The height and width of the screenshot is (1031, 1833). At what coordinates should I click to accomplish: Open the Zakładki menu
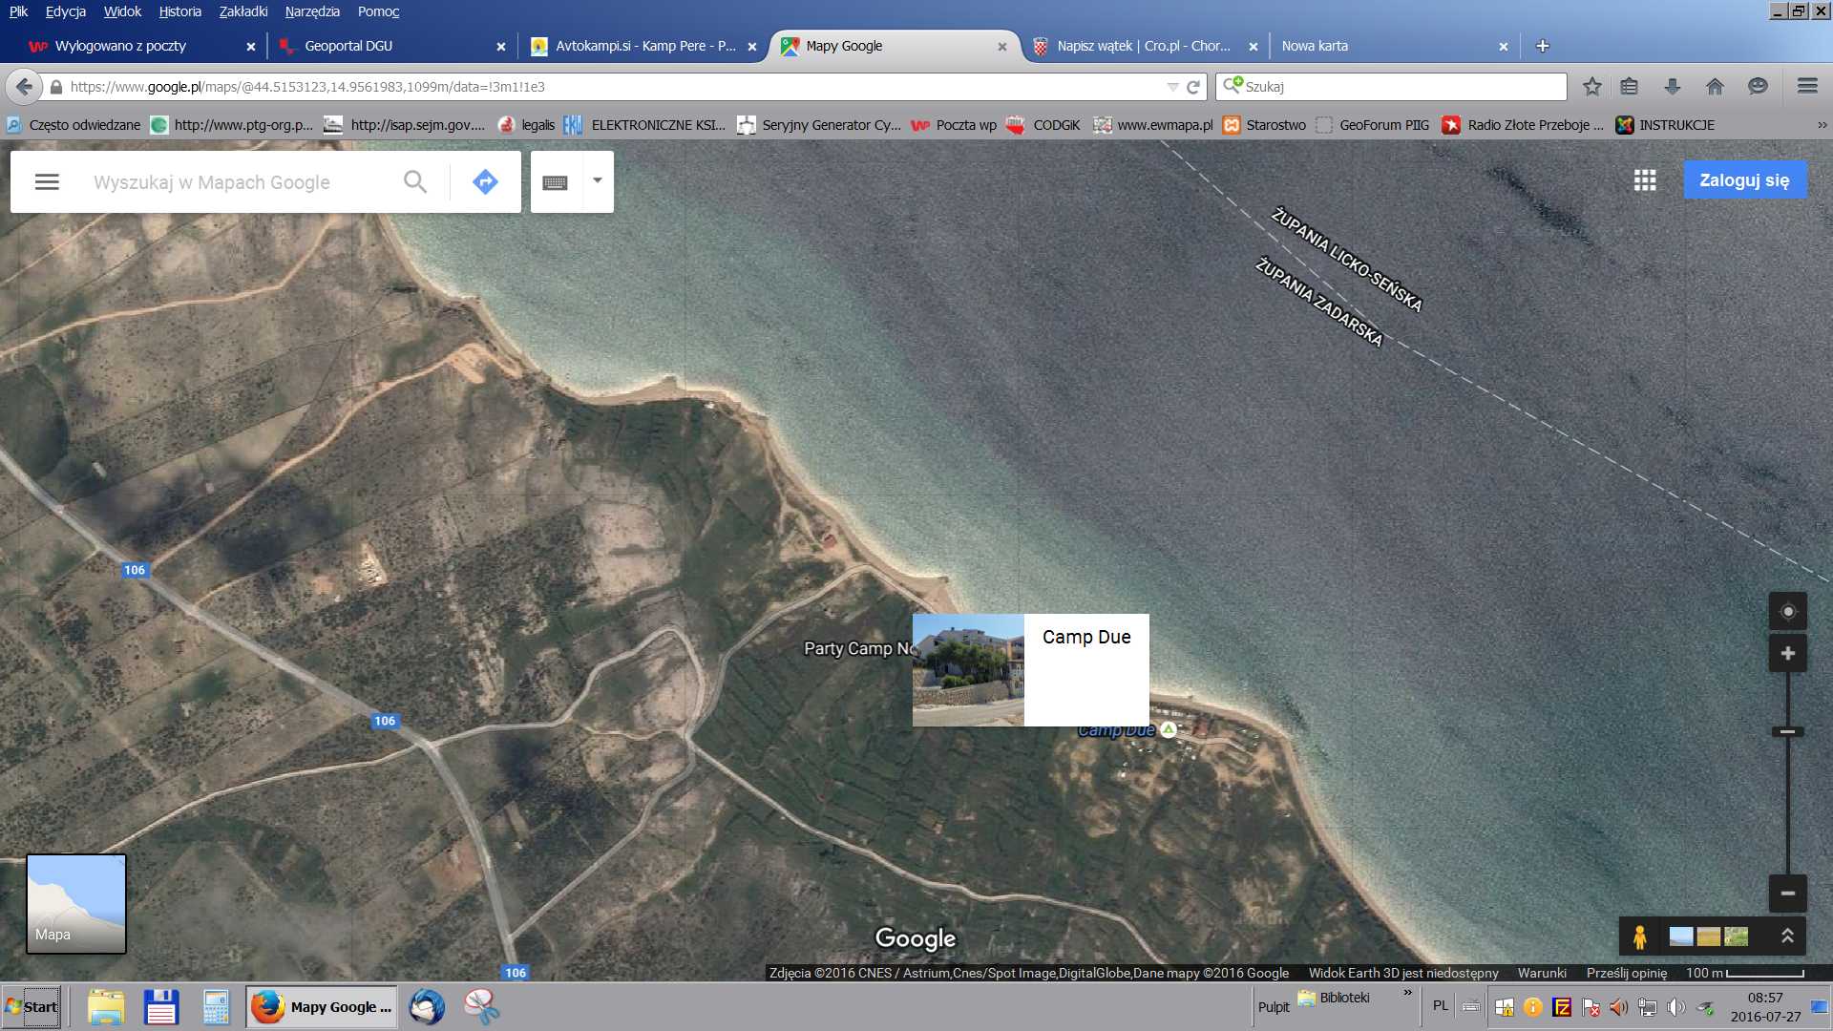pyautogui.click(x=242, y=11)
